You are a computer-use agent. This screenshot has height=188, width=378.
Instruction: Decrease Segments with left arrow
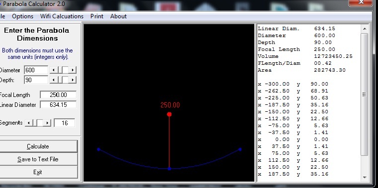[29, 123]
